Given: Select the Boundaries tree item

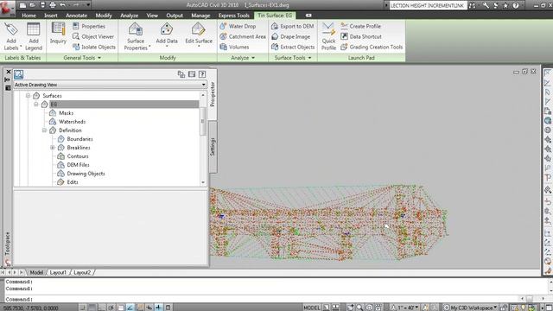Looking at the screenshot, I should [79, 139].
